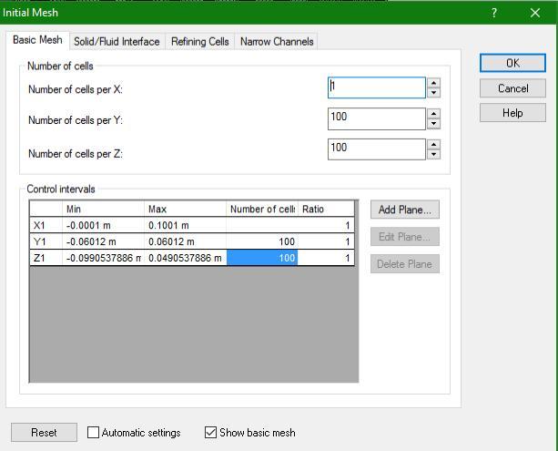Focus the Number of cells per Z field

(x=377, y=149)
